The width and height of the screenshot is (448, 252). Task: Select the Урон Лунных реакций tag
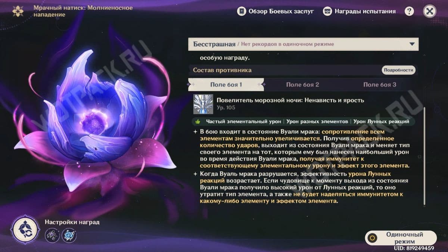coord(381,122)
